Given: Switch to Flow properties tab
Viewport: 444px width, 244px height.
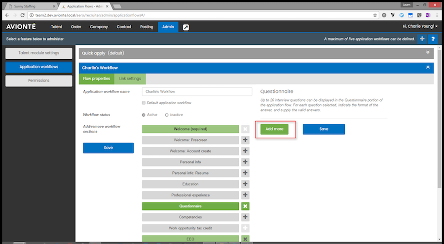Looking at the screenshot, I should click(97, 79).
